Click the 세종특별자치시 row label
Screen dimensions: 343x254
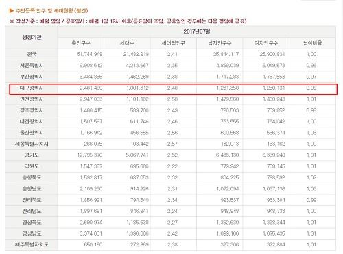32,144
